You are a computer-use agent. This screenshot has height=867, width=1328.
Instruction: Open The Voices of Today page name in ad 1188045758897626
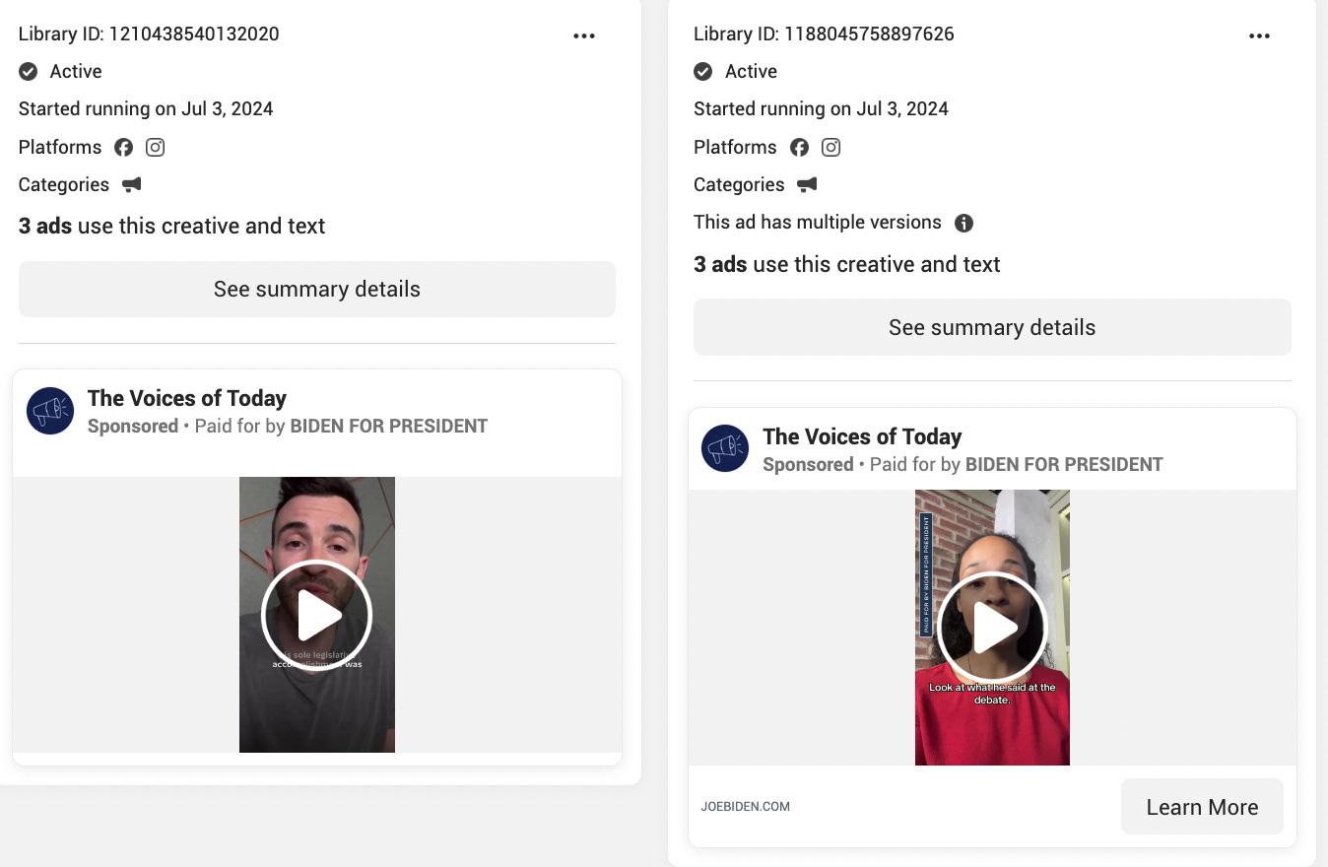862,436
